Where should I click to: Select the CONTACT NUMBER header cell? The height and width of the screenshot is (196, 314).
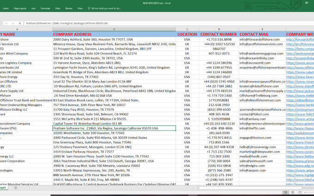[x=219, y=34]
